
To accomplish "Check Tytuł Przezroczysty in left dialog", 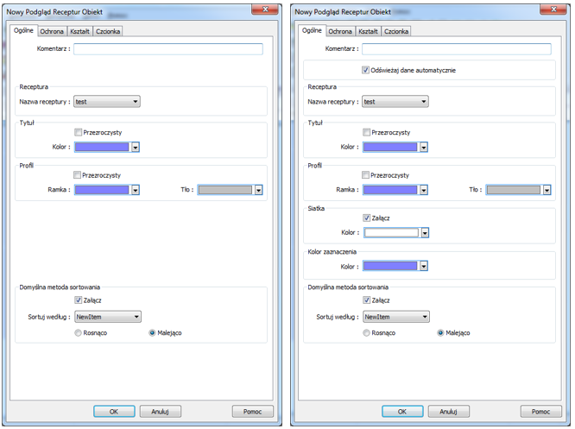I will click(78, 132).
